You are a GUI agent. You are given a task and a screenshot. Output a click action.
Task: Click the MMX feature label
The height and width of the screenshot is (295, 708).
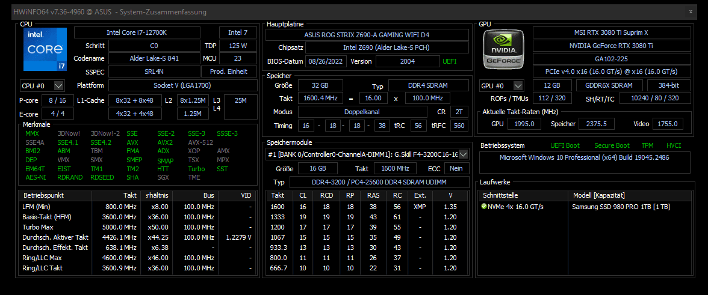[32, 134]
